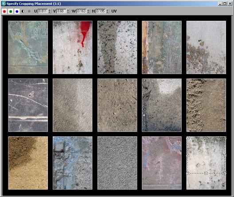This screenshot has height=197, width=234.
Task: Adjust the H height spinner arrows
Action: 108,11
